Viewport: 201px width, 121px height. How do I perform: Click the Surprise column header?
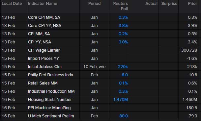[169, 4]
